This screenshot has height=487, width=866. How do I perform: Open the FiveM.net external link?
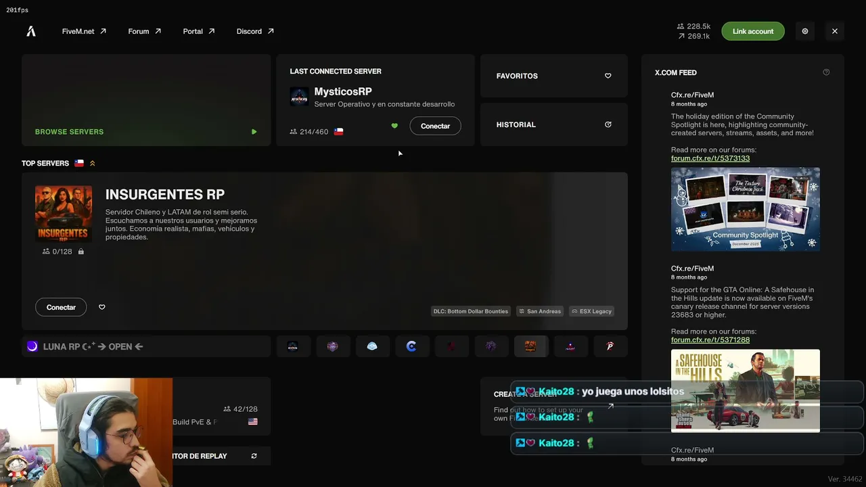pyautogui.click(x=84, y=31)
